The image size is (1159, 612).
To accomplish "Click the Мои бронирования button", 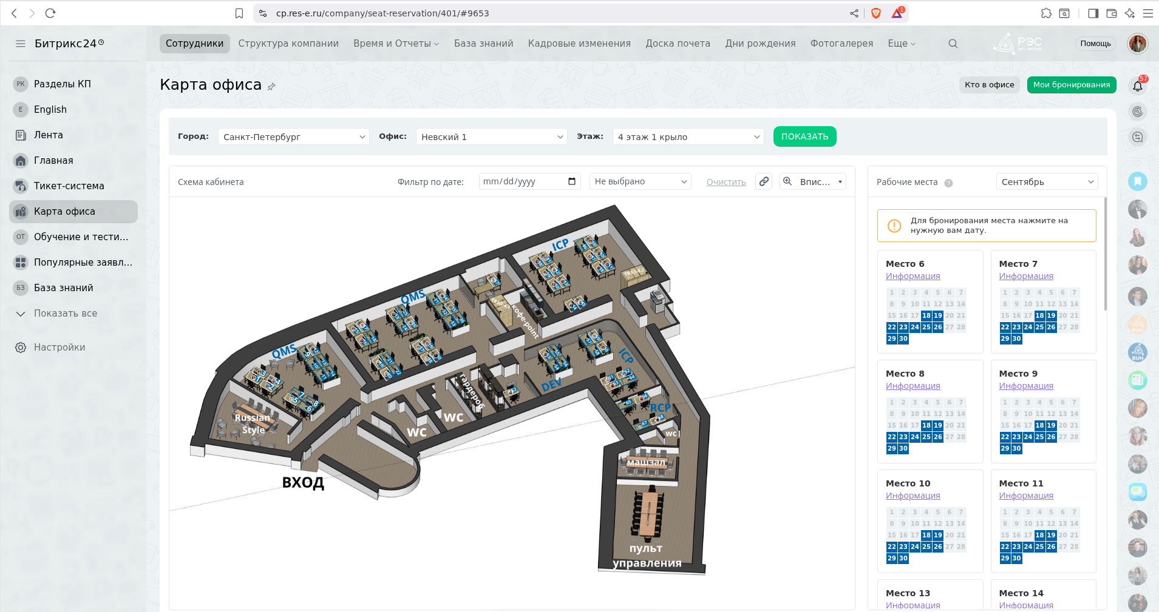I will point(1071,85).
